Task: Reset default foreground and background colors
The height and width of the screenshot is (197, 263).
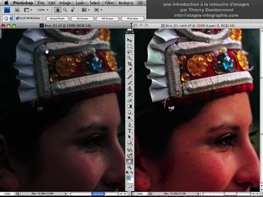Action: click(x=128, y=172)
